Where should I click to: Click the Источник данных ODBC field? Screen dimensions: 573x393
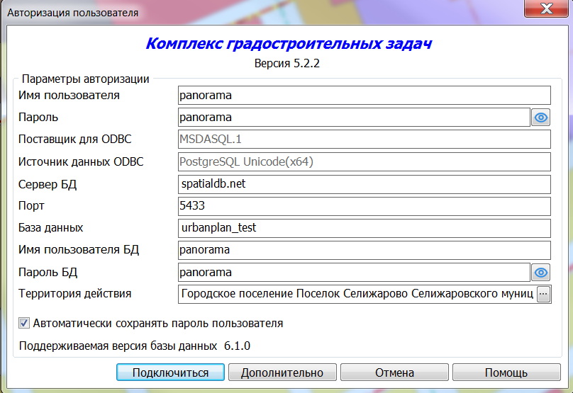point(364,161)
